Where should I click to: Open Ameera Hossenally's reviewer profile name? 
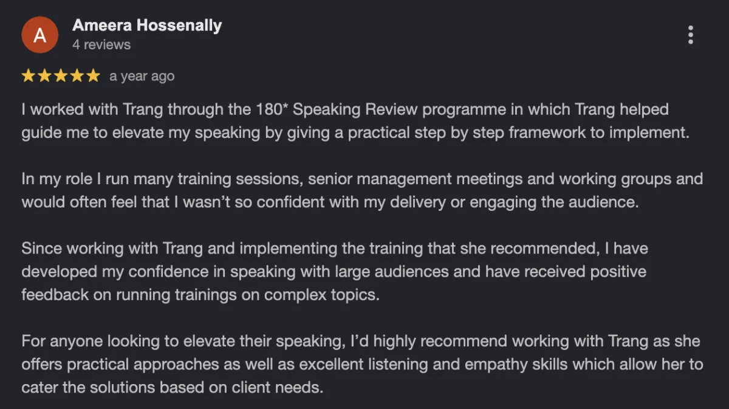point(147,26)
